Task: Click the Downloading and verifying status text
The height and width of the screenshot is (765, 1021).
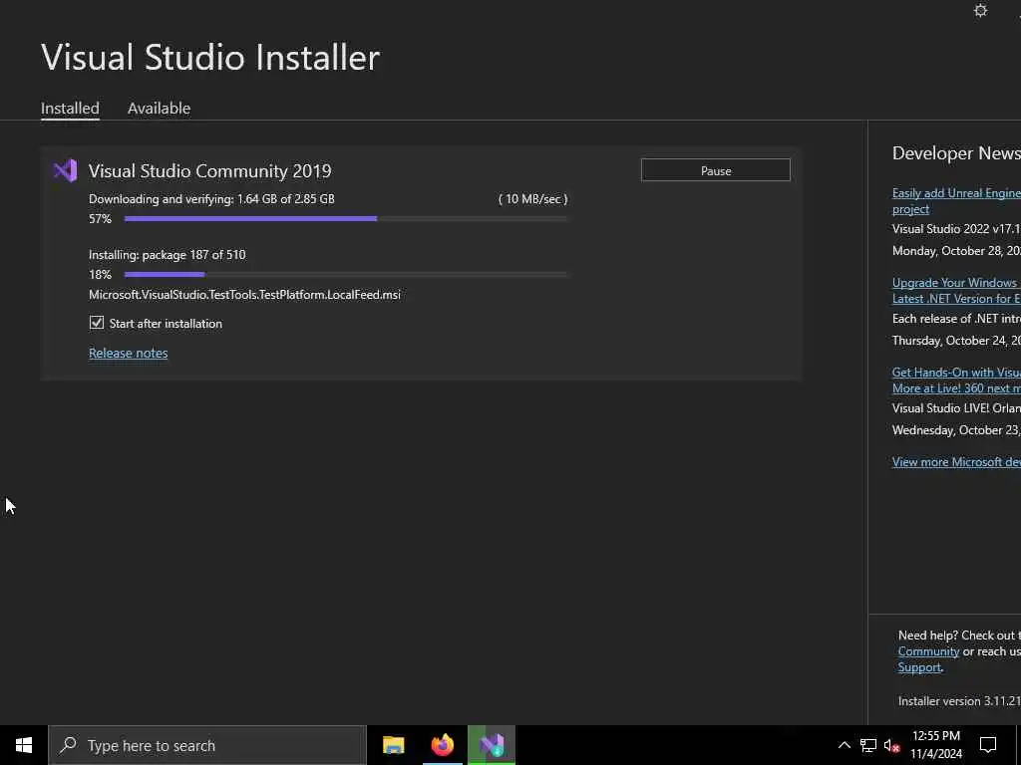Action: [x=211, y=199]
